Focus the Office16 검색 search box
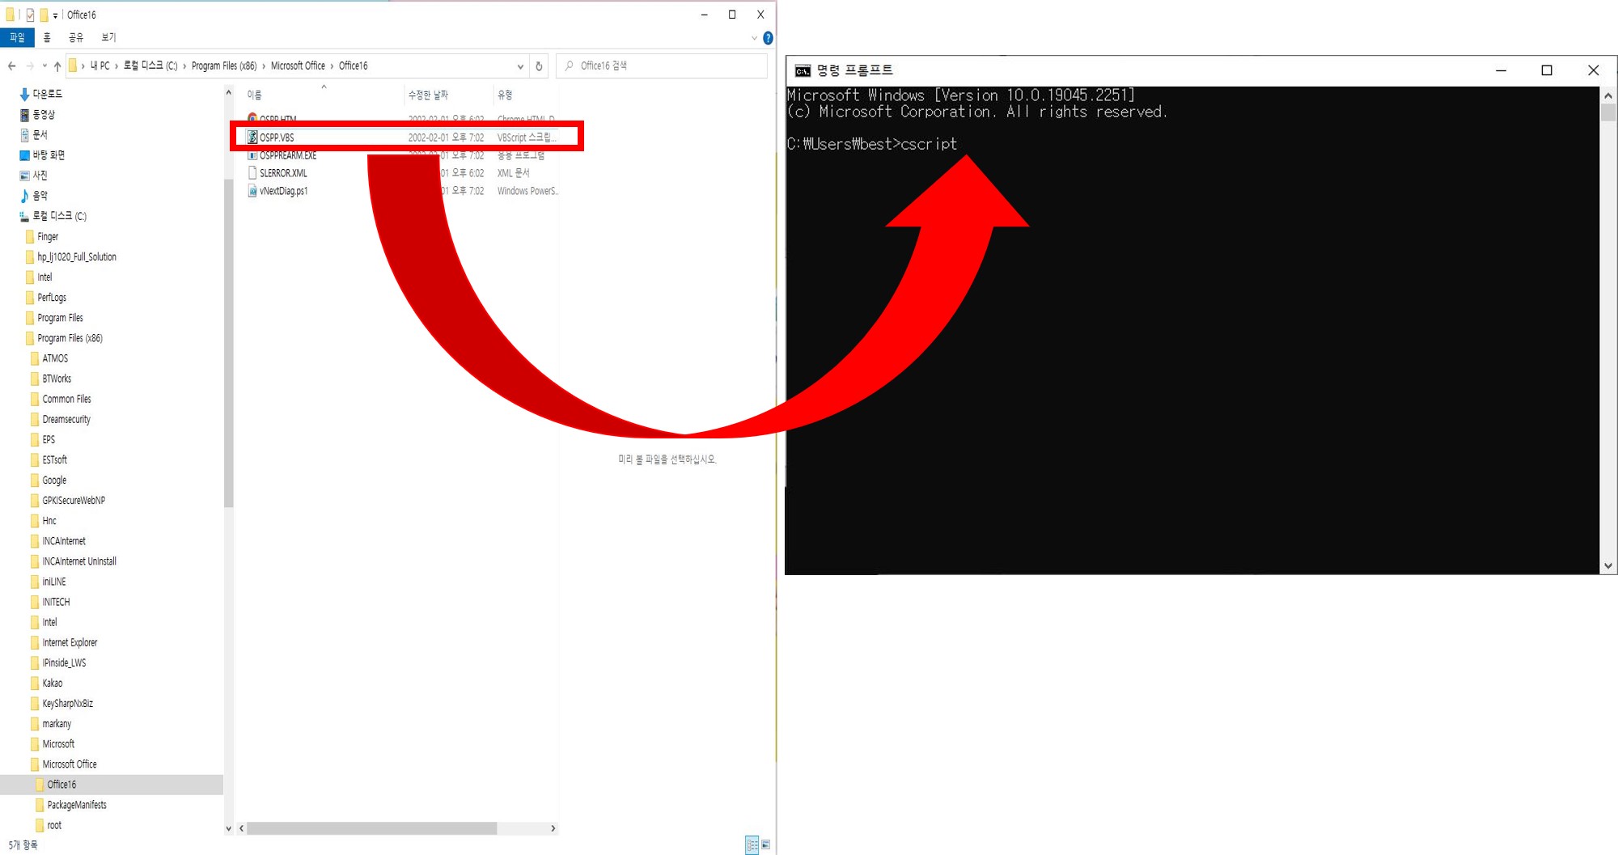1618x855 pixels. coord(662,66)
